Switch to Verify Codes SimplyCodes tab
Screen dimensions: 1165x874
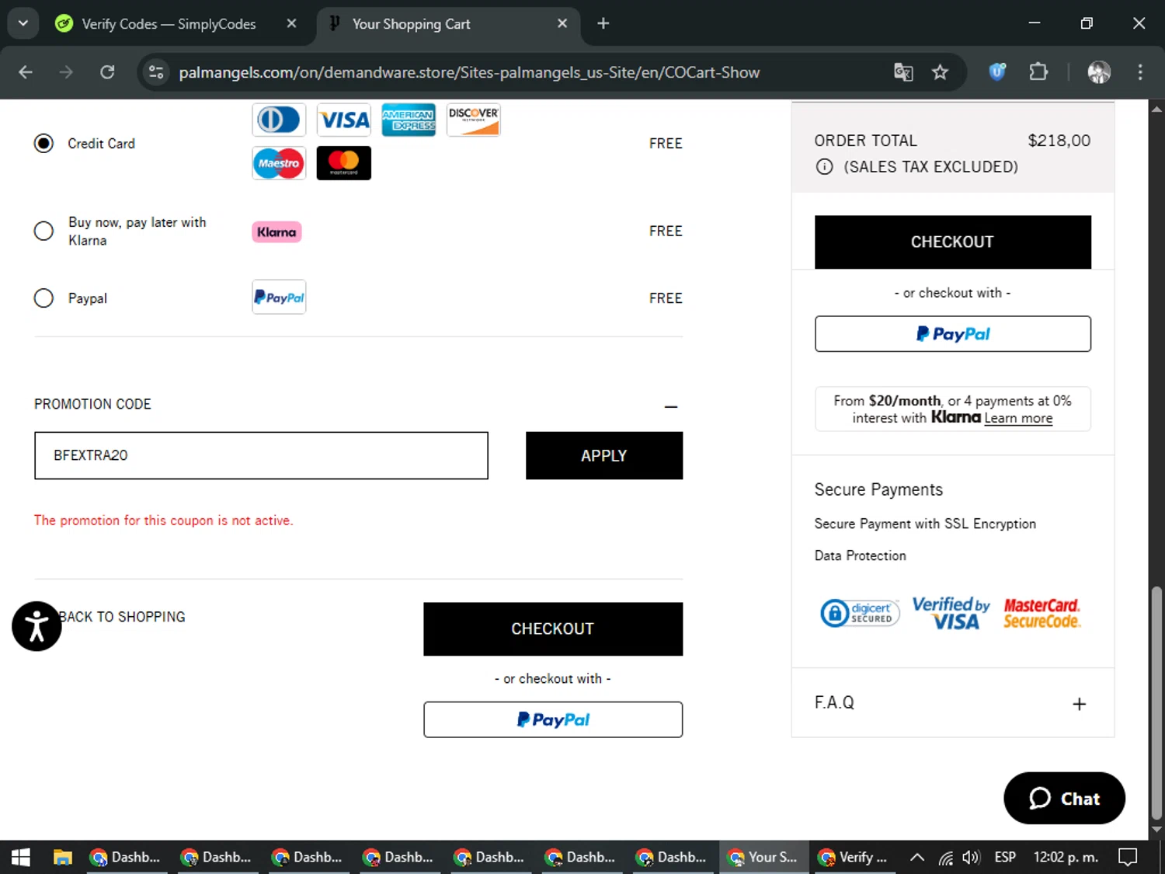[169, 24]
